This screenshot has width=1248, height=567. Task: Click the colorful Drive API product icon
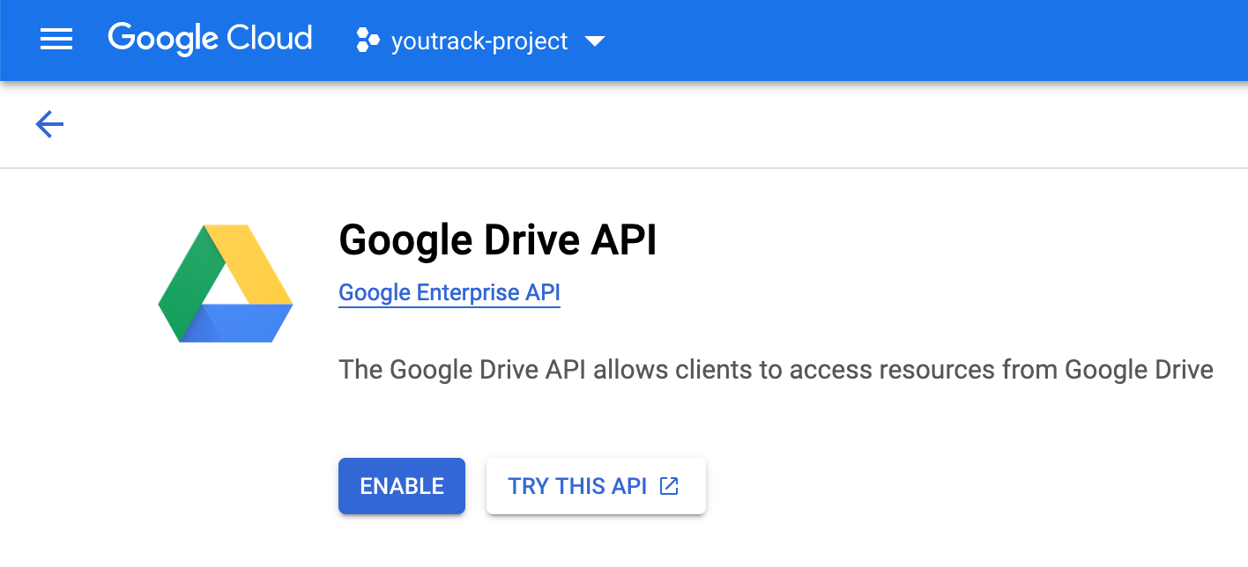(x=226, y=283)
